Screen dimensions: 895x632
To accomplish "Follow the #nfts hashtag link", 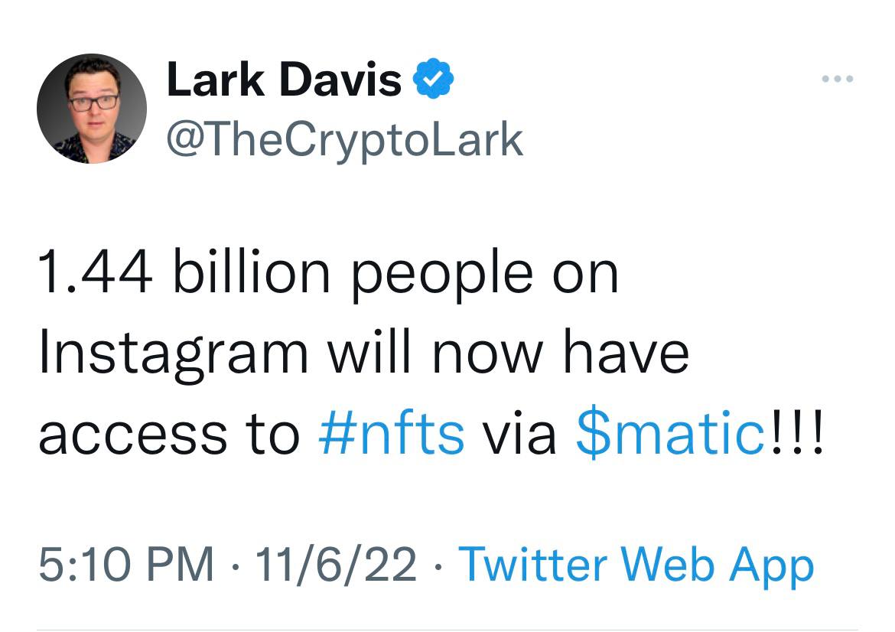I will (392, 434).
